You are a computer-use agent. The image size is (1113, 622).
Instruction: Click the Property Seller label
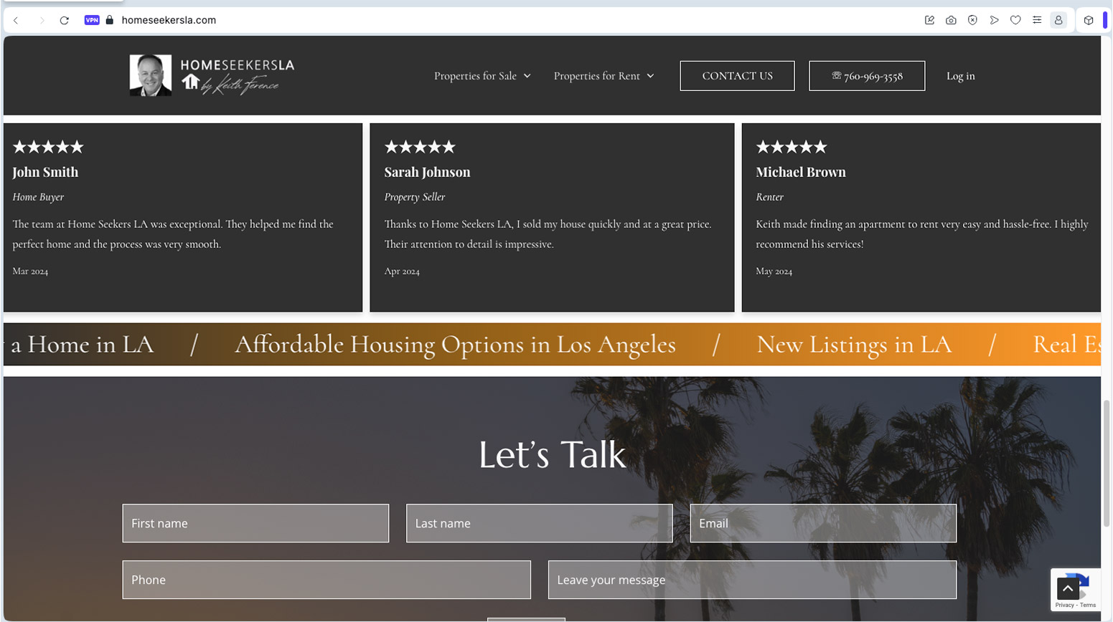[415, 197]
